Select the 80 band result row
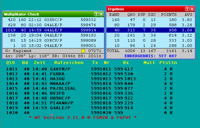Screen dimensions: 200x128 click(x=151, y=25)
